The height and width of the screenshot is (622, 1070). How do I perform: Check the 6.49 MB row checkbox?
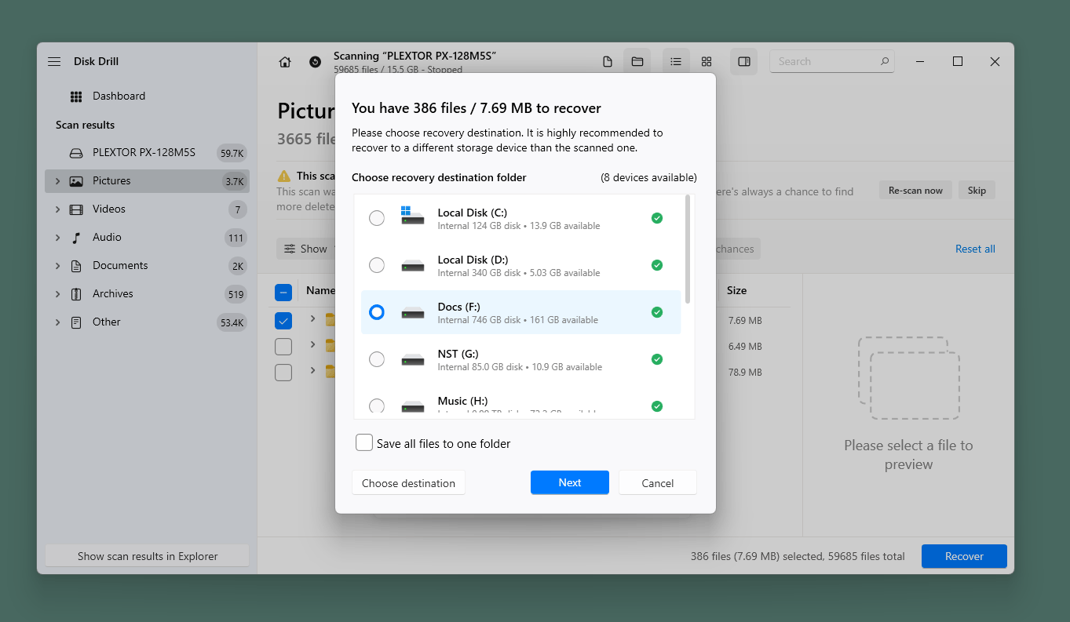tap(283, 346)
